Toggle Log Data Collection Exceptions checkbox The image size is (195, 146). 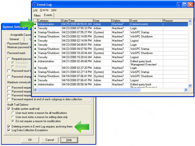pos(9,130)
